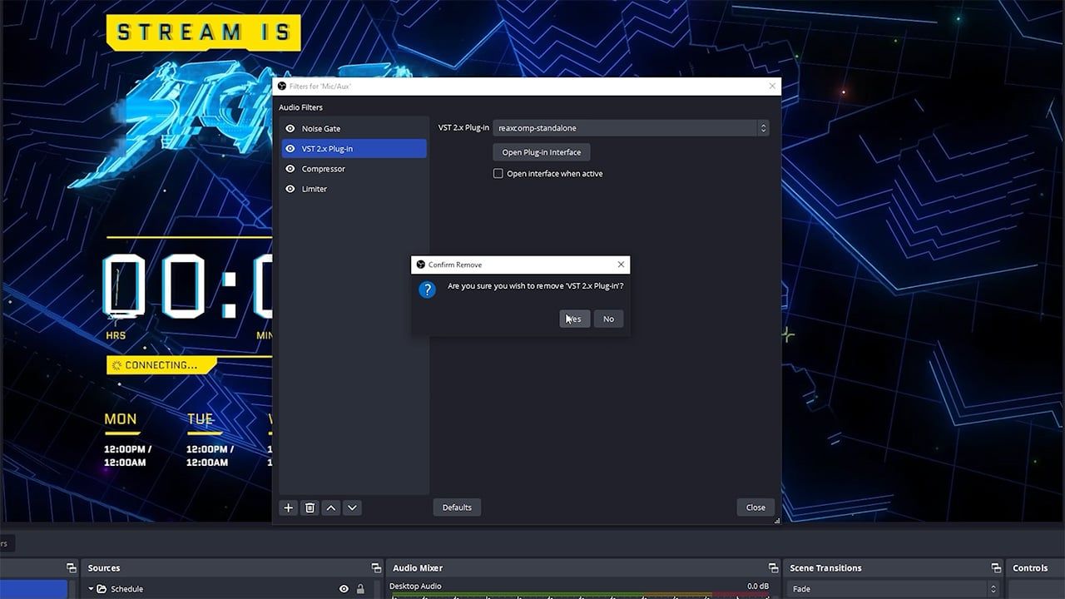Open the VST 2.x Plug-in dropdown
Screen dimensions: 1065x599
(x=631, y=128)
